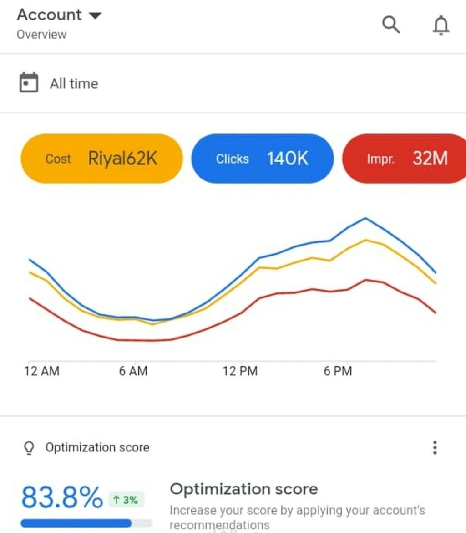This screenshot has height=533, width=466.
Task: Open the three-dot Optimization score menu
Action: (435, 448)
